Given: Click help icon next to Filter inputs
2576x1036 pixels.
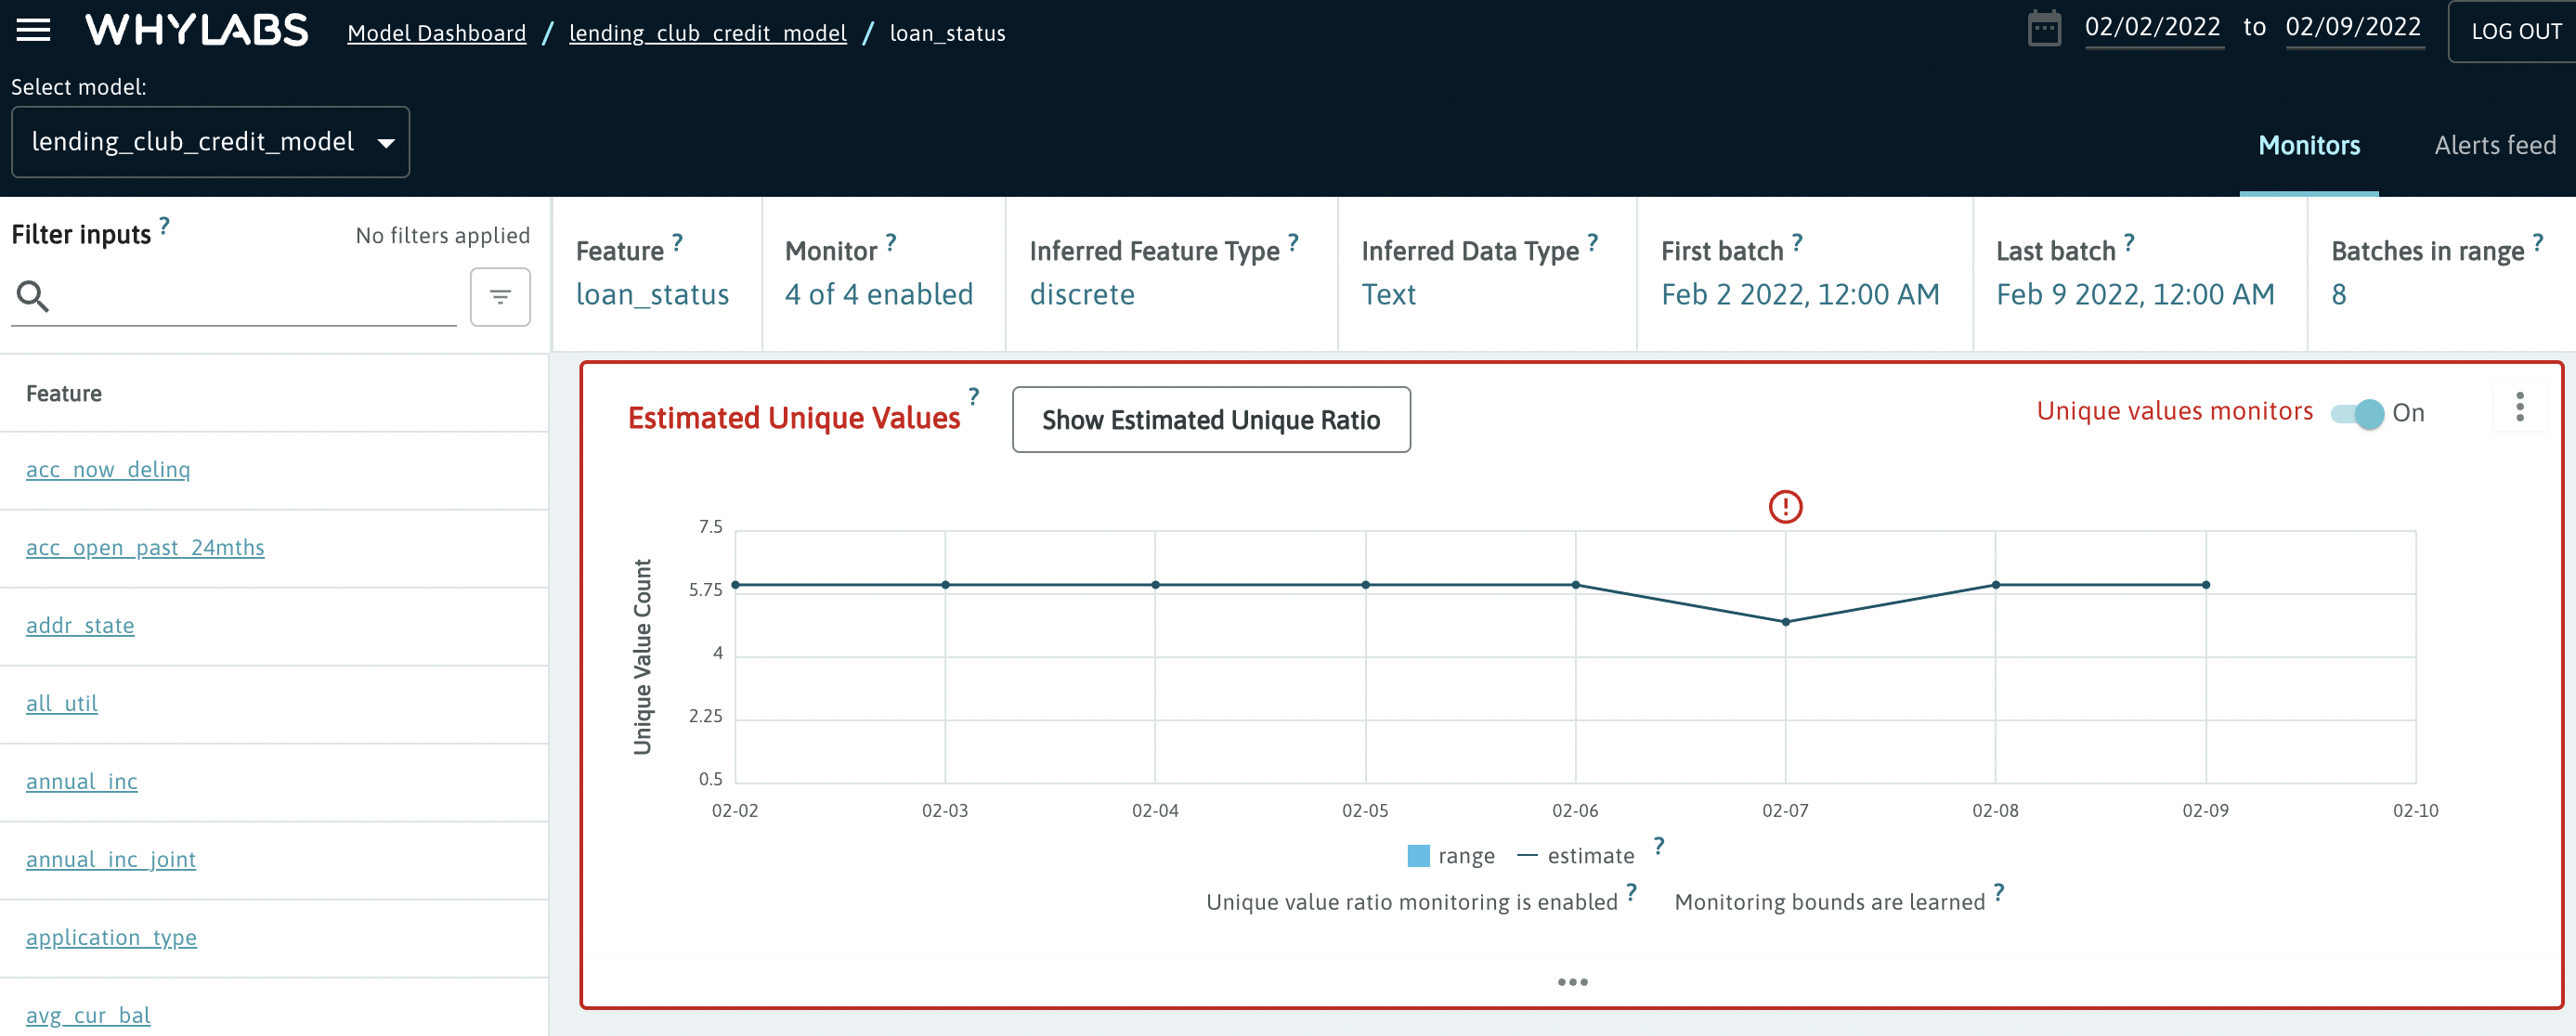Looking at the screenshot, I should pos(165,226).
